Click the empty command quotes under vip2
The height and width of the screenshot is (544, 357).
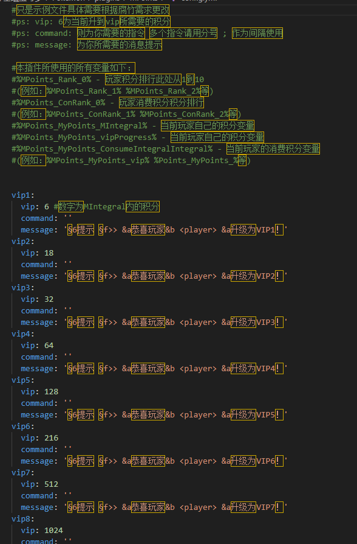point(68,264)
